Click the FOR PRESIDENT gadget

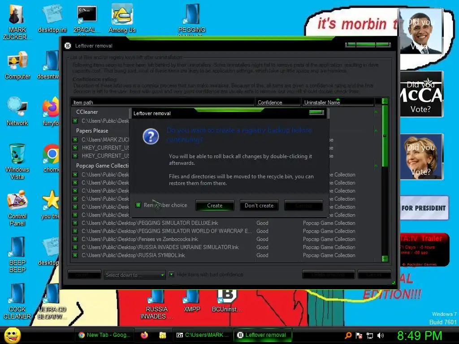pyautogui.click(x=424, y=208)
